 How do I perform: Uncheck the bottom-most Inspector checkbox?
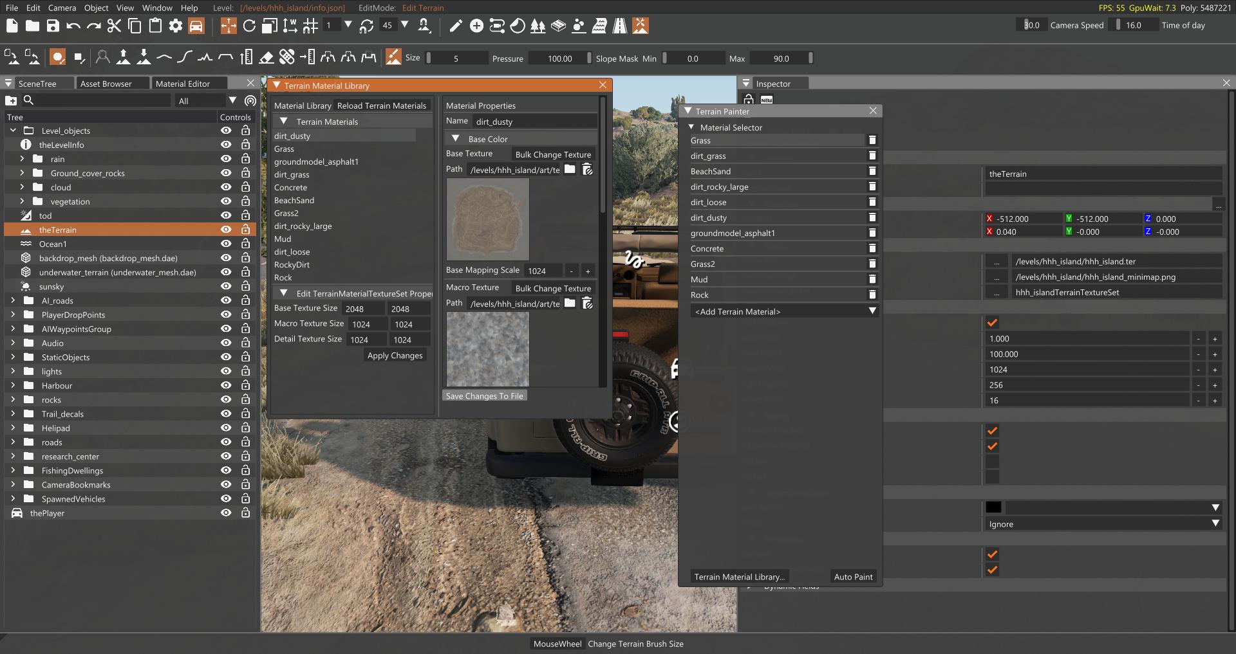pos(992,570)
